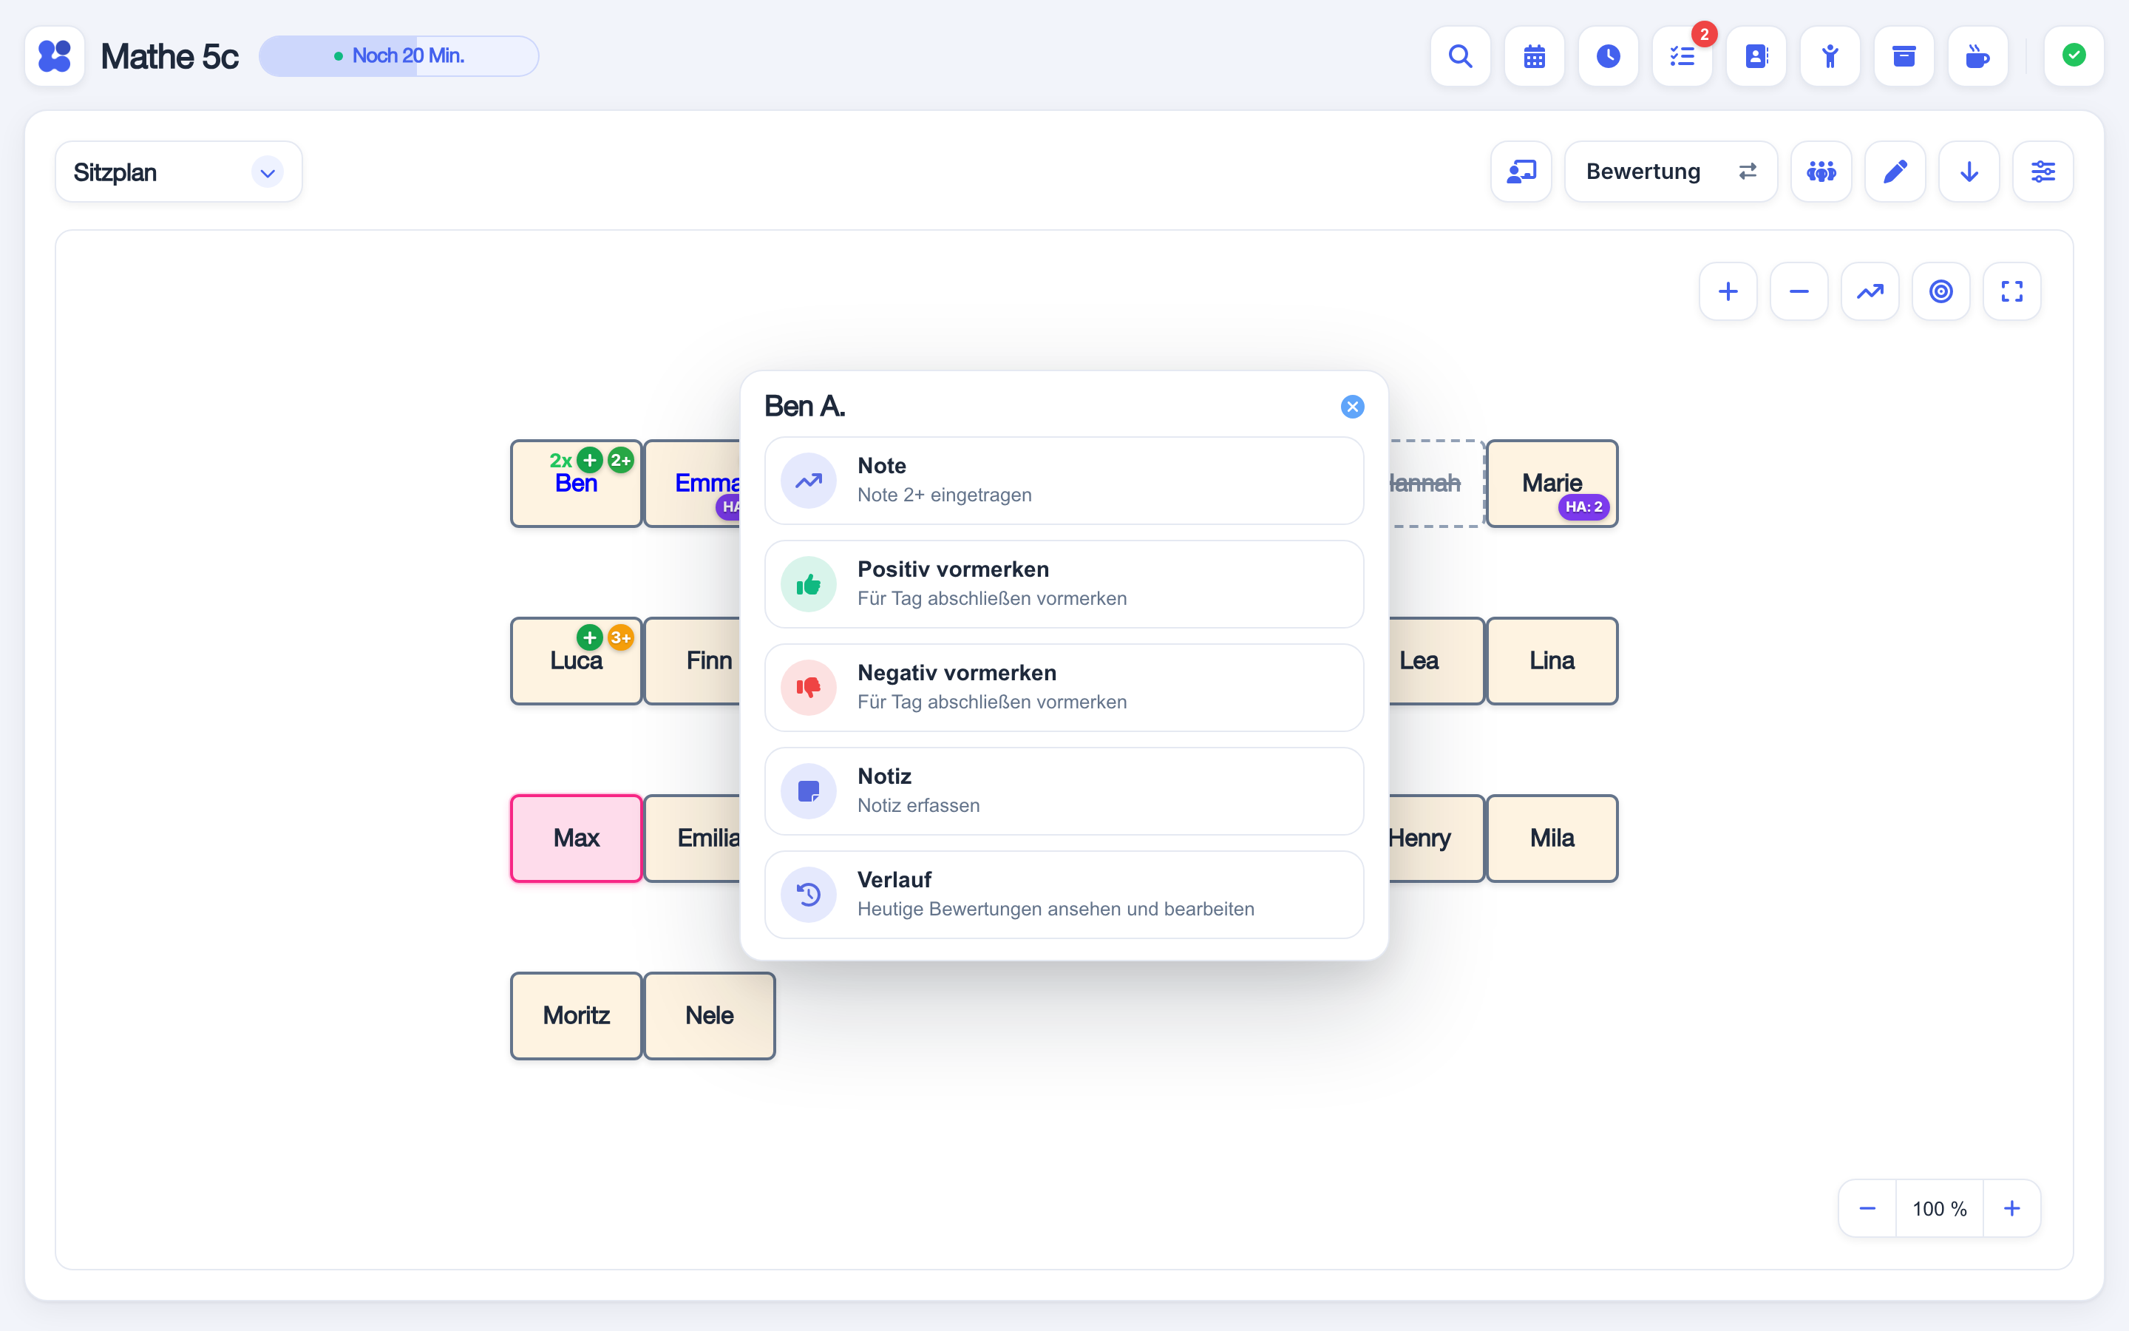Expand the Sitzplan dropdown
The image size is (2129, 1331).
(179, 172)
